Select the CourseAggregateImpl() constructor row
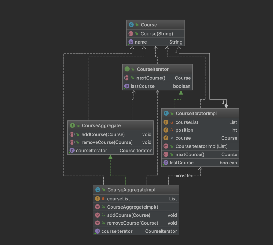 pos(136,207)
